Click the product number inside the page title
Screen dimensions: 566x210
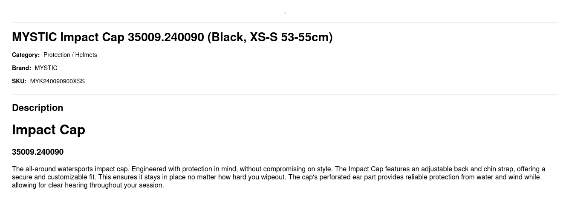click(x=166, y=37)
